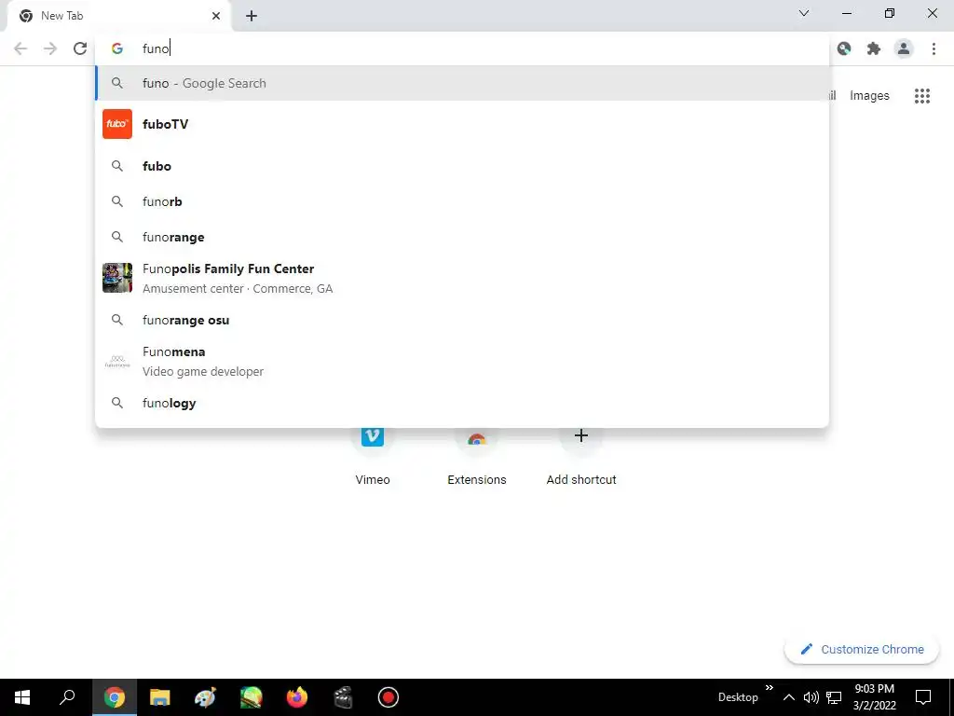Click the Desktop toolbar label

coord(738,697)
